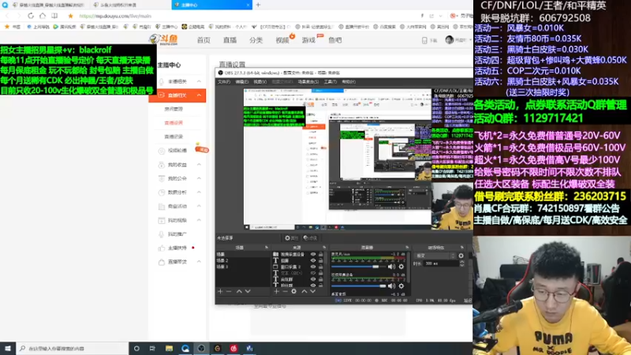Image resolution: width=631 pixels, height=355 pixels.
Task: Toggle the lock on 窗口采集 2 source
Action: (321, 267)
